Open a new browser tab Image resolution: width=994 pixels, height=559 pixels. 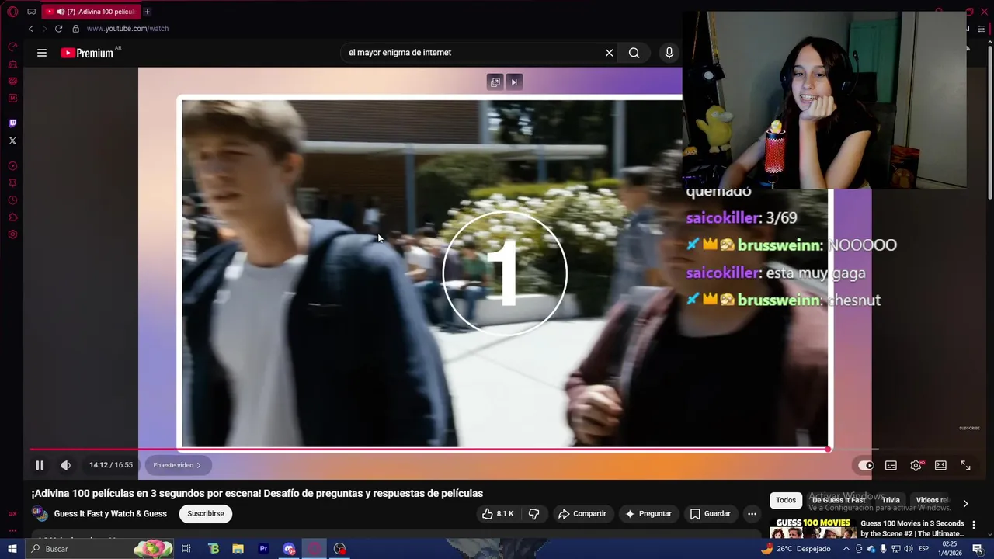(147, 12)
